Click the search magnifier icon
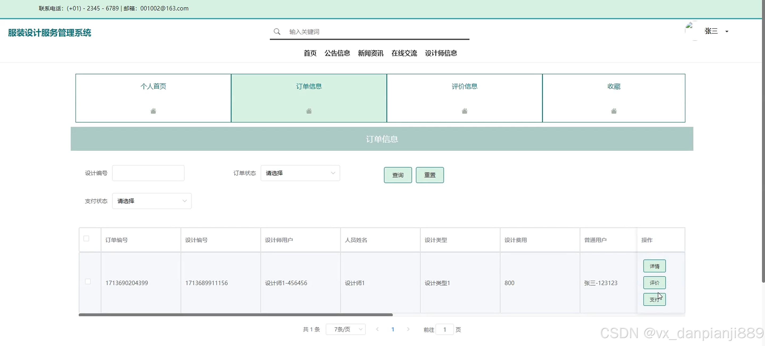Image resolution: width=765 pixels, height=346 pixels. pyautogui.click(x=277, y=31)
